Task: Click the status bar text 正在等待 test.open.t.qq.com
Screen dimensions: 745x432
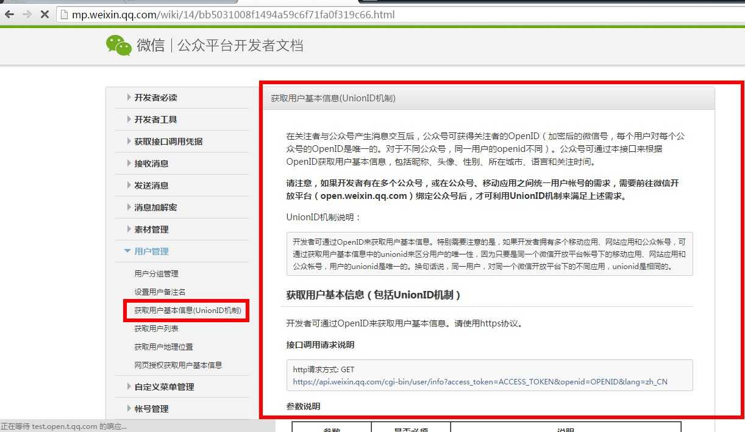Action: [63, 427]
